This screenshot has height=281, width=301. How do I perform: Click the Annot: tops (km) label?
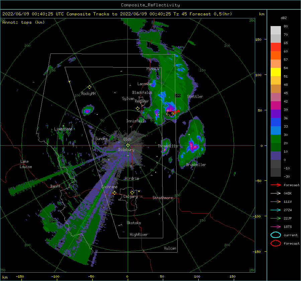23,22
